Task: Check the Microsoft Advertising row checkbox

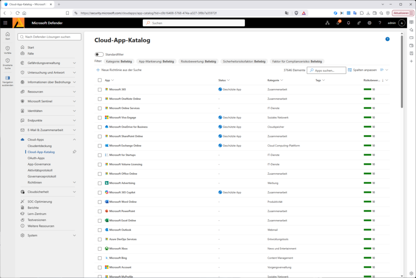Action: [x=100, y=183]
